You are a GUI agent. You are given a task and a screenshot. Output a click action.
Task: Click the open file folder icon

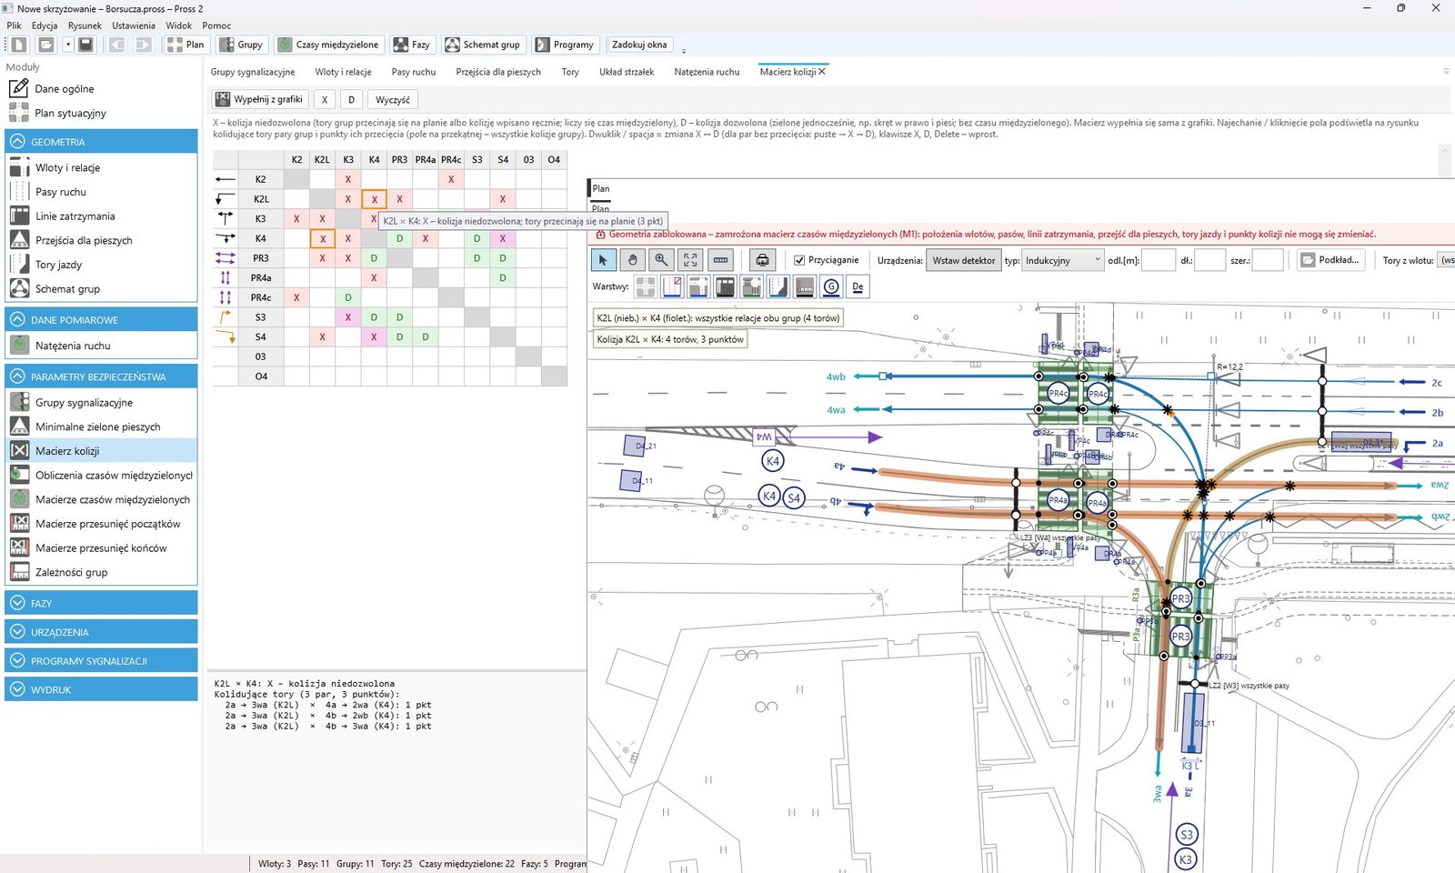[x=46, y=45]
